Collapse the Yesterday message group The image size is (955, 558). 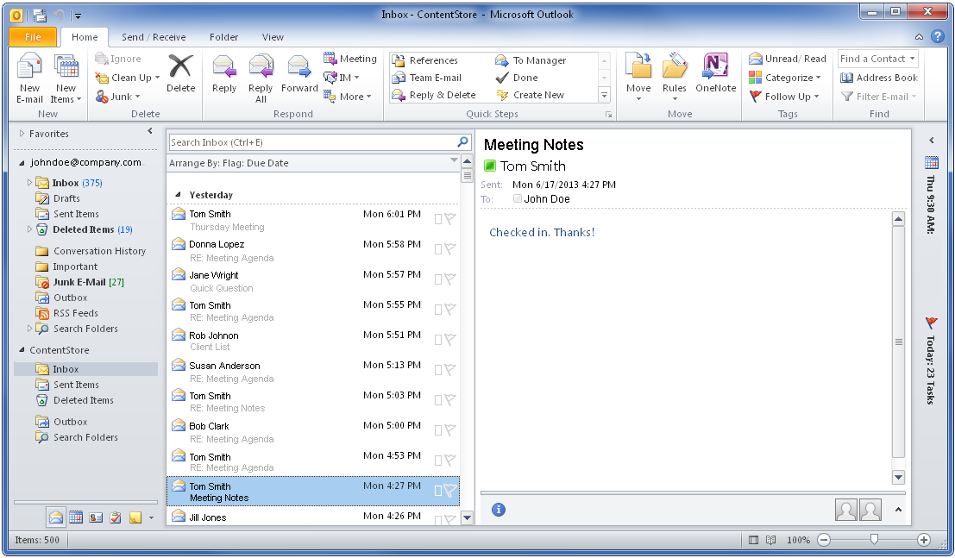pos(179,194)
